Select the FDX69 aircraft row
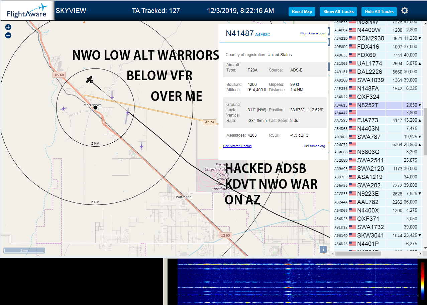Image resolution: width=427 pixels, height=305 pixels. coord(378,55)
